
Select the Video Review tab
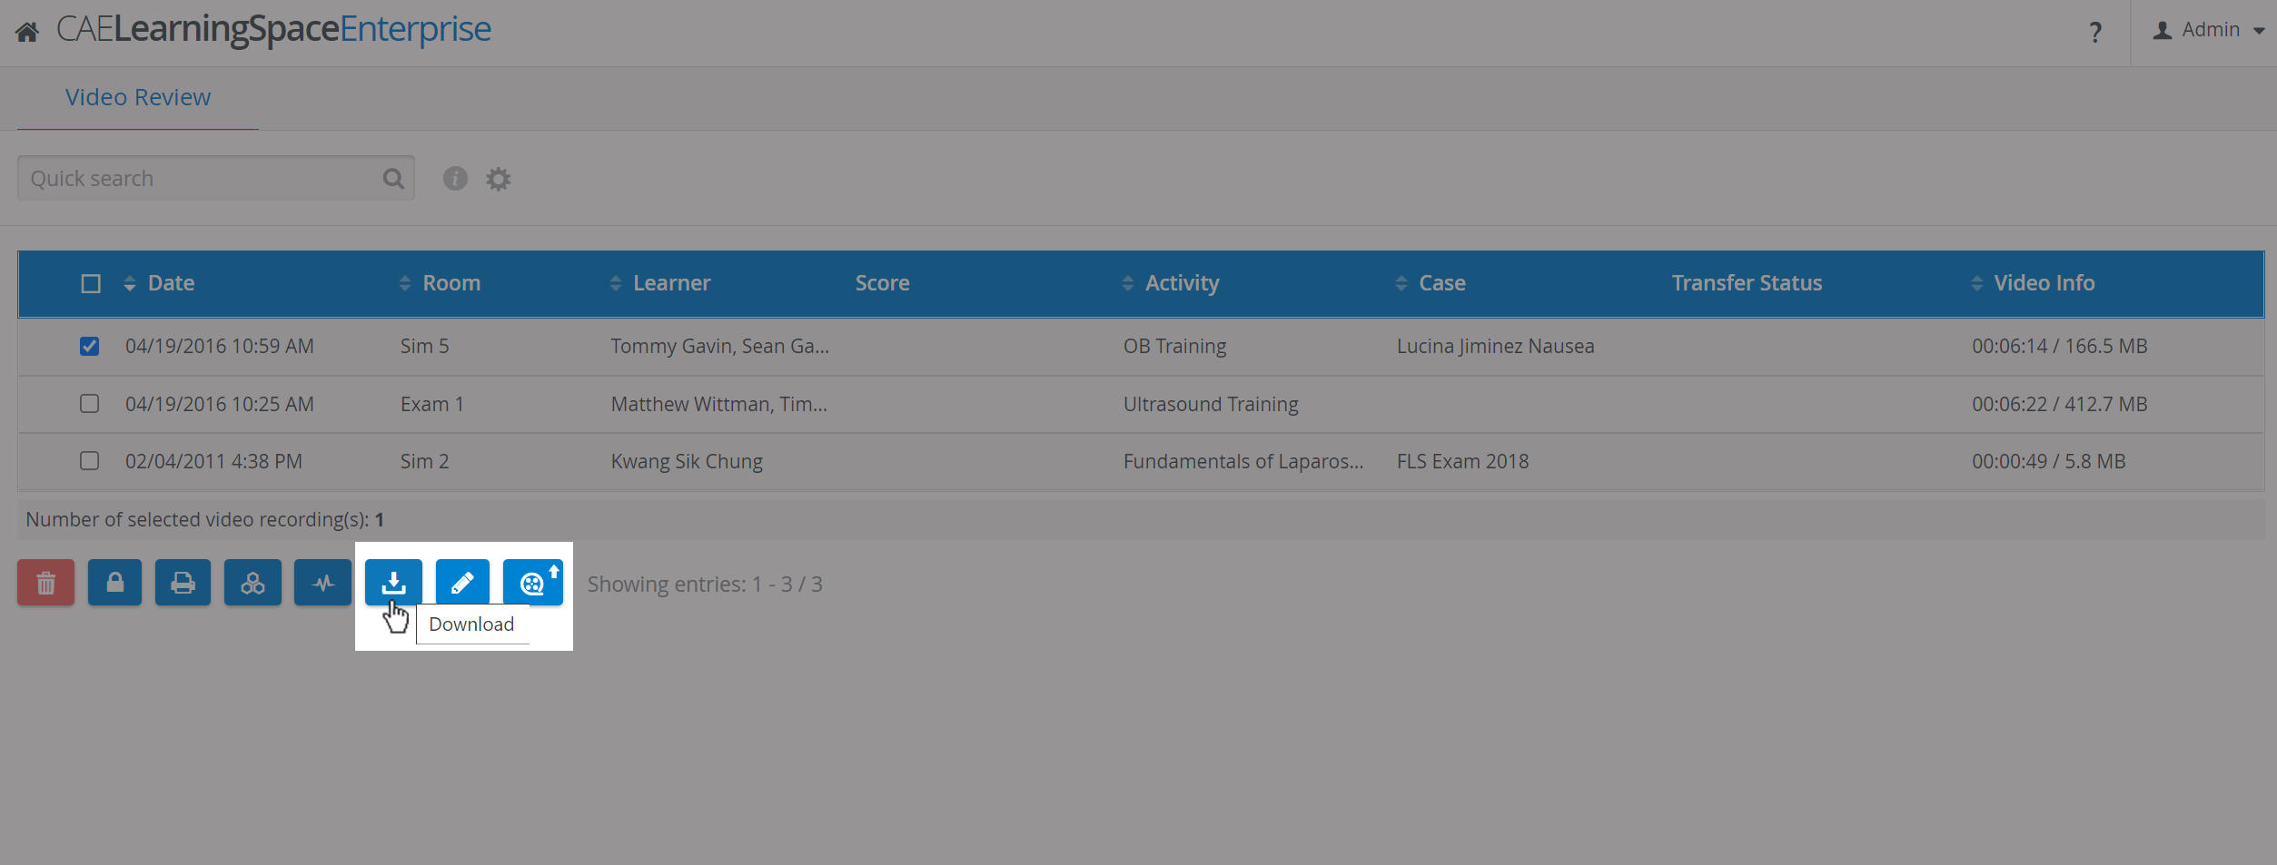138,97
